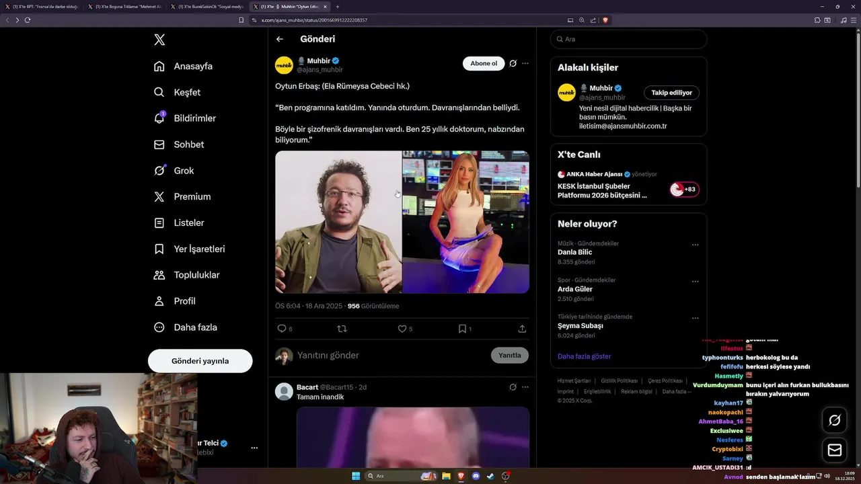Expand Daha fazla menu
The height and width of the screenshot is (484, 861).
[186, 327]
